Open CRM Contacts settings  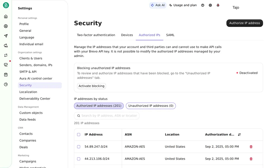26,134
